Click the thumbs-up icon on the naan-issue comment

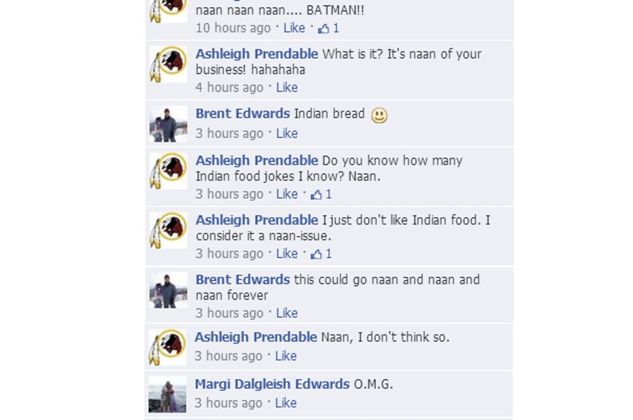316,254
